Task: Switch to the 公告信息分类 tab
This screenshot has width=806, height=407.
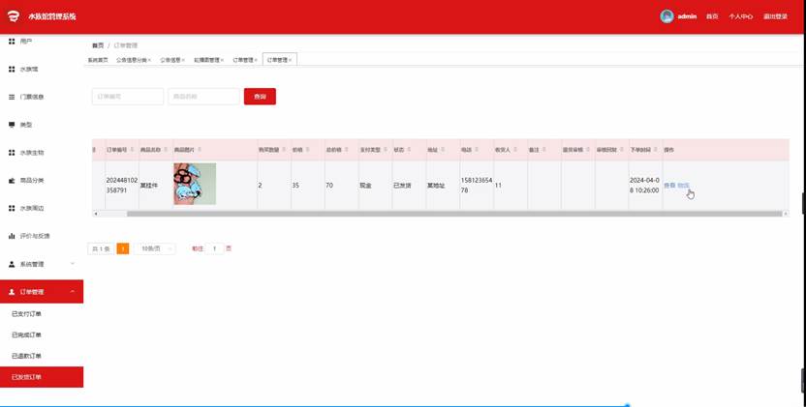Action: pyautogui.click(x=131, y=60)
